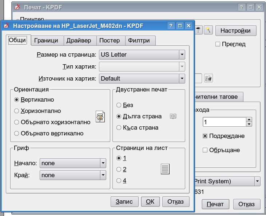The width and height of the screenshot is (266, 216).
Task: Click the pages-per-sheet preview icon
Action: (165, 169)
